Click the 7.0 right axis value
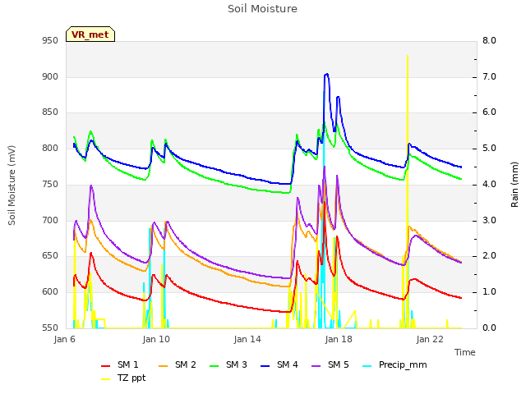Image resolution: width=526 pixels, height=394 pixels. click(489, 76)
